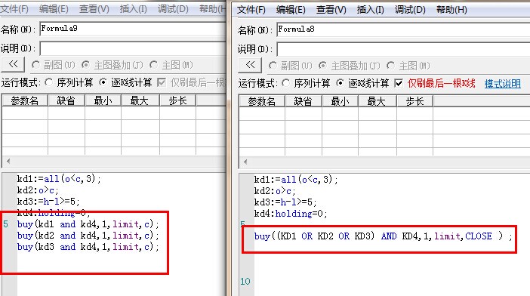Image resolution: width=530 pixels, height=296 pixels.
Task: Open 文件(F) menu in Formula9 window
Action: click(x=14, y=9)
